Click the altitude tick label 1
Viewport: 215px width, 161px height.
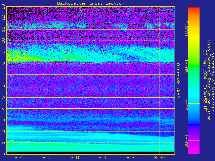click(x=3, y=143)
